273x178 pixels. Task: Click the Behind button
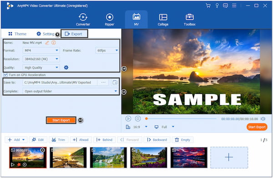104,140
